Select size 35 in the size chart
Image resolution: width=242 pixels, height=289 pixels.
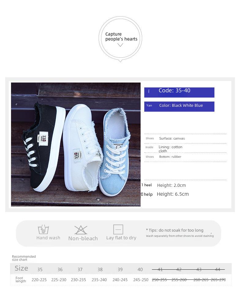[40, 269]
